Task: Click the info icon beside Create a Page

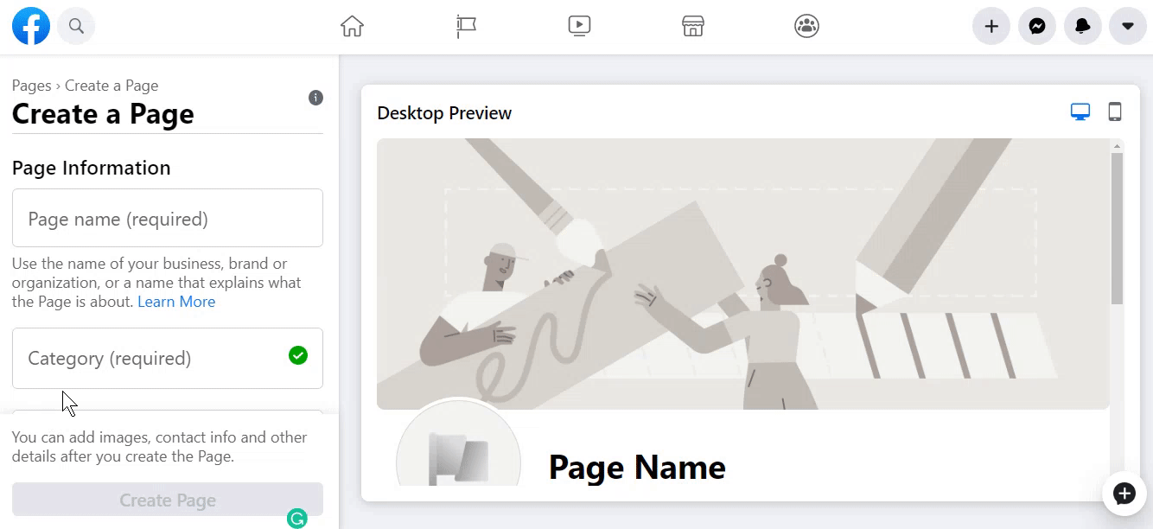Action: click(x=315, y=98)
